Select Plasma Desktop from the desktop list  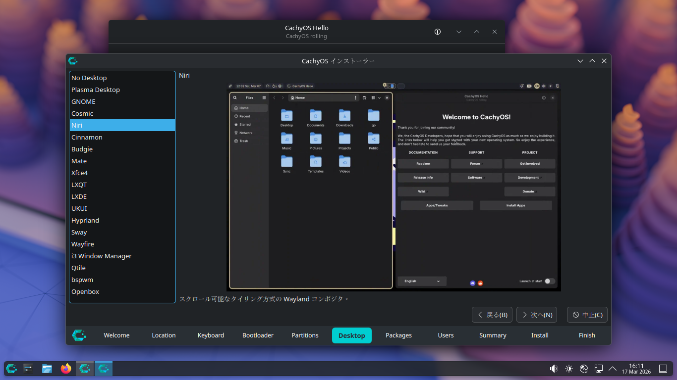(x=96, y=90)
